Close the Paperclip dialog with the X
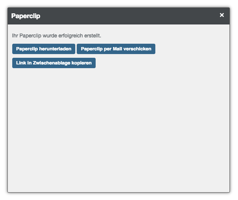The height and width of the screenshot is (200, 238). (x=222, y=15)
